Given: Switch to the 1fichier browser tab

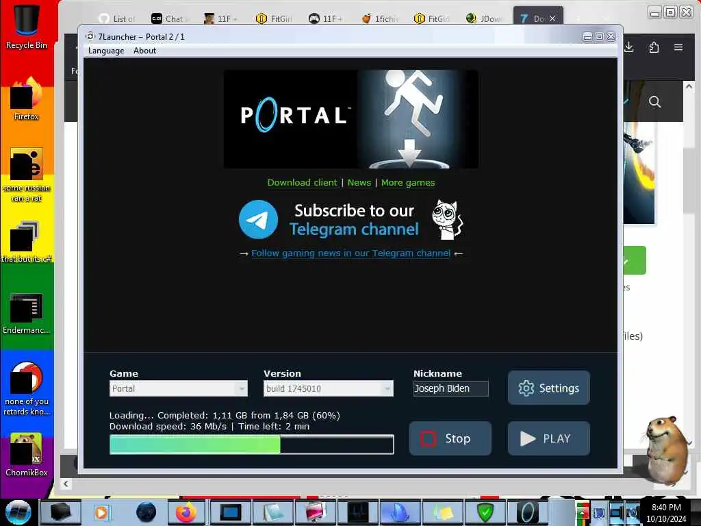Looking at the screenshot, I should point(379,18).
